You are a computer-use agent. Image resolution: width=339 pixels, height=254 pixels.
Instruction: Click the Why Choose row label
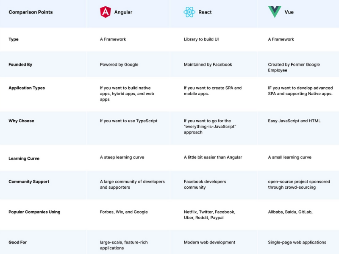(21, 121)
